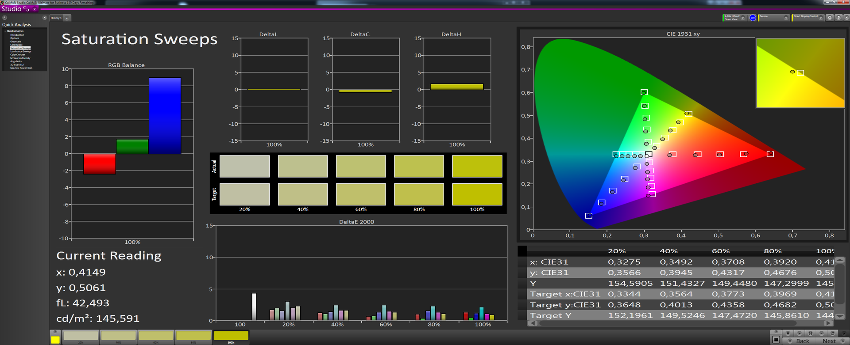The width and height of the screenshot is (850, 345).
Task: Open the Options workflow page
Action: point(15,38)
